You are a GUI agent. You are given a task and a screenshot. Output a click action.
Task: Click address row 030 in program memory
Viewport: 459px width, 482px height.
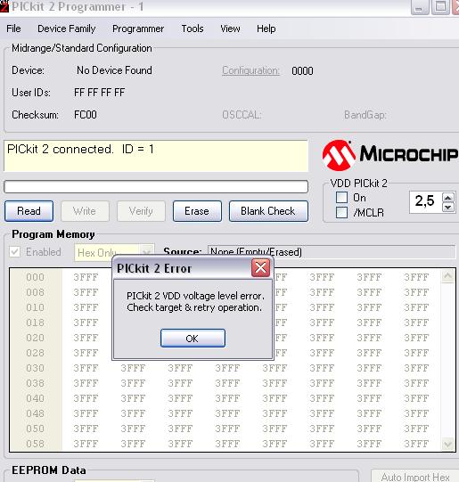[35, 368]
